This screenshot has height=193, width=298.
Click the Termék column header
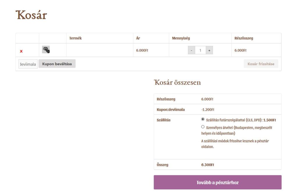75,38
